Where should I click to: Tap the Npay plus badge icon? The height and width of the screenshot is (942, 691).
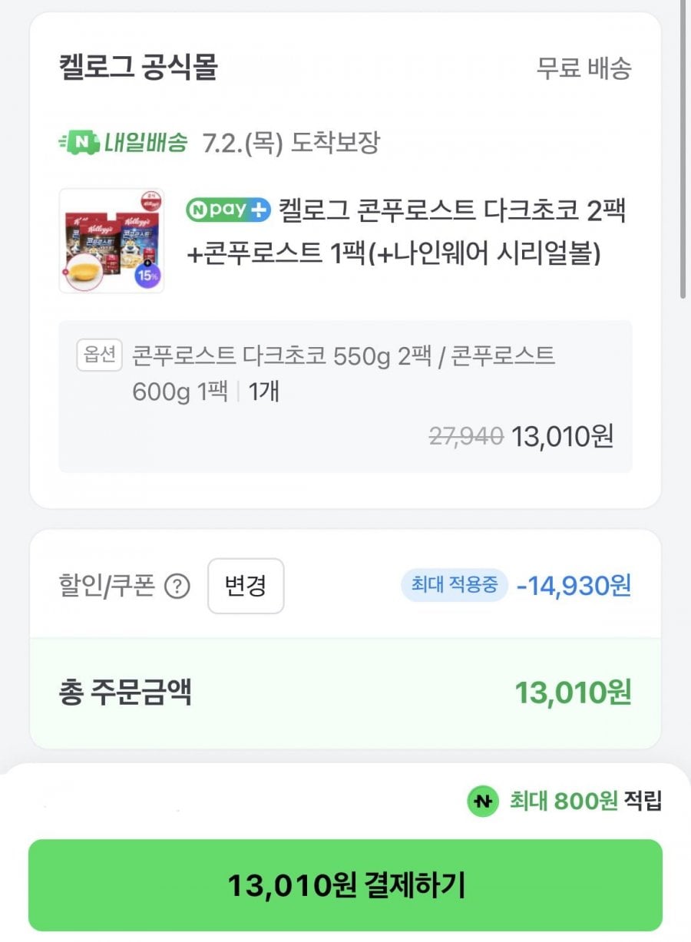[228, 209]
